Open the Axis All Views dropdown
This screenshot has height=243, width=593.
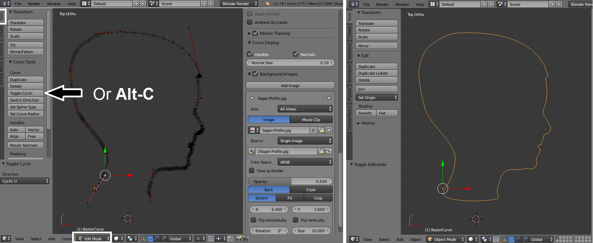(x=305, y=109)
